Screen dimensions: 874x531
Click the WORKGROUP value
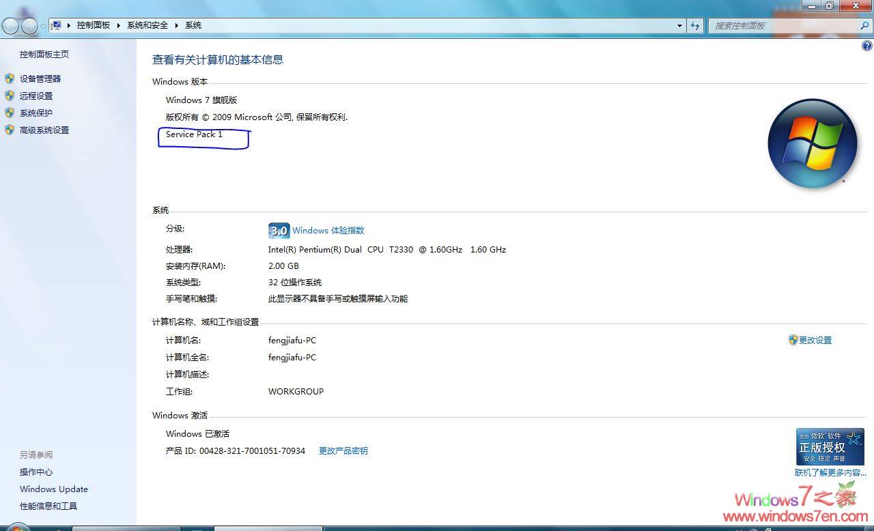pos(296,391)
